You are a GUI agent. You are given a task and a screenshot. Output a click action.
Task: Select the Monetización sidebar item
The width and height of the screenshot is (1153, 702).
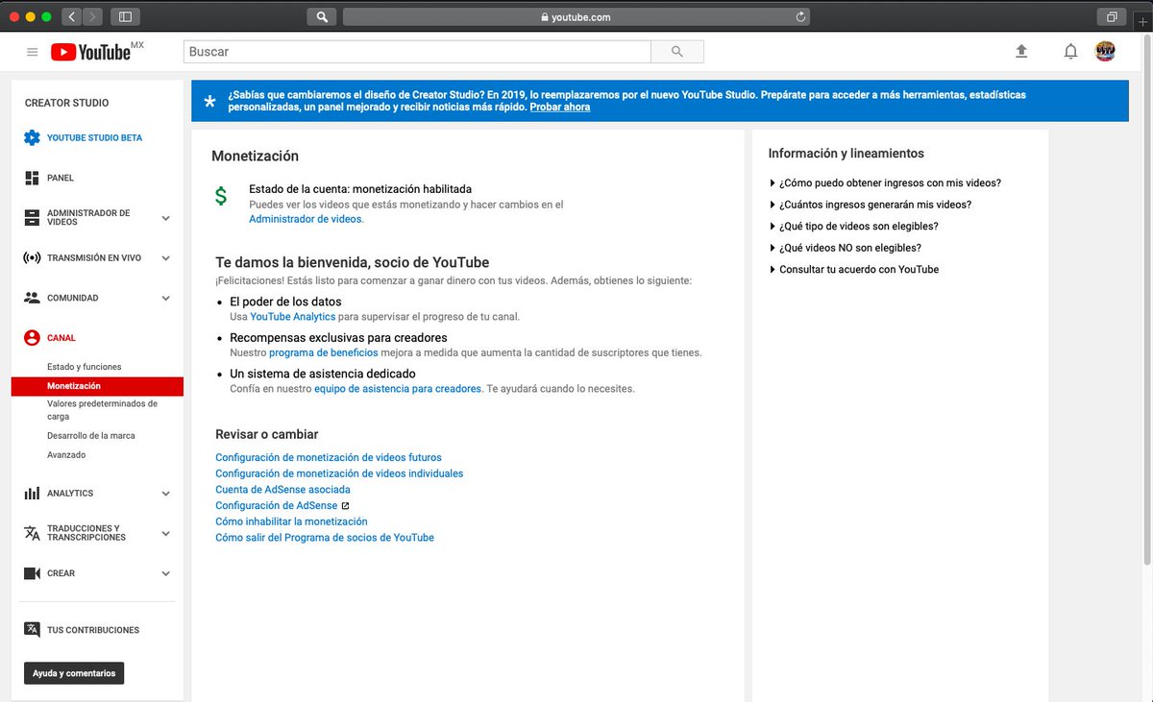(x=97, y=386)
